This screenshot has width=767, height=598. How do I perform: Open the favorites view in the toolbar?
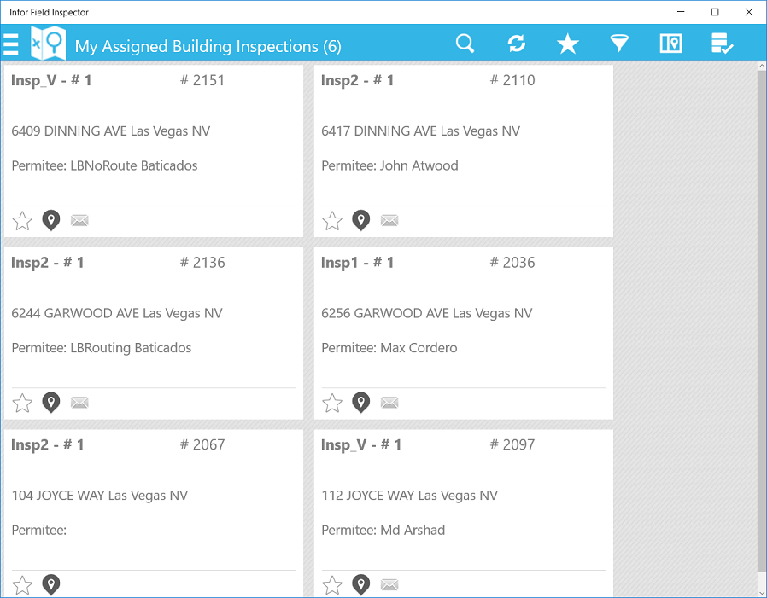567,43
